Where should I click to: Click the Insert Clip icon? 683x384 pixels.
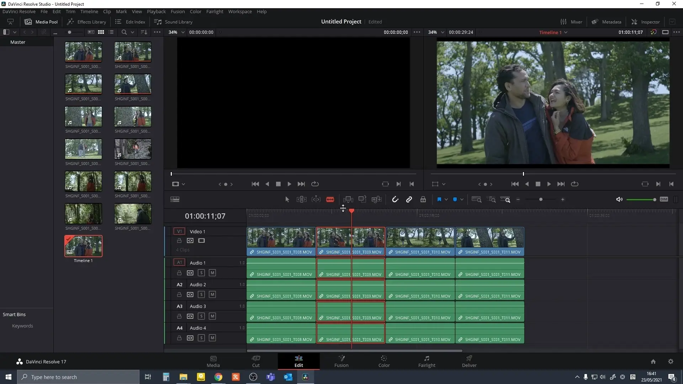click(x=348, y=199)
